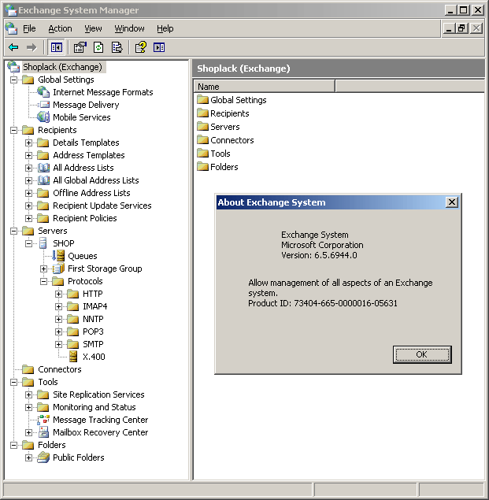Go back with the Back arrow toolbar icon
Screen dimensions: 489x500
coord(13,47)
